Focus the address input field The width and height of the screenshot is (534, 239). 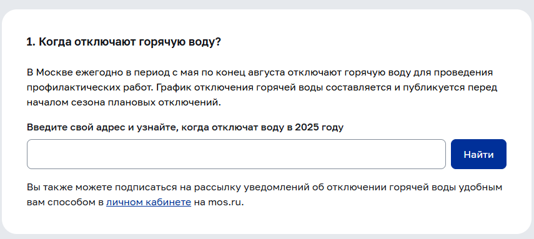point(236,154)
